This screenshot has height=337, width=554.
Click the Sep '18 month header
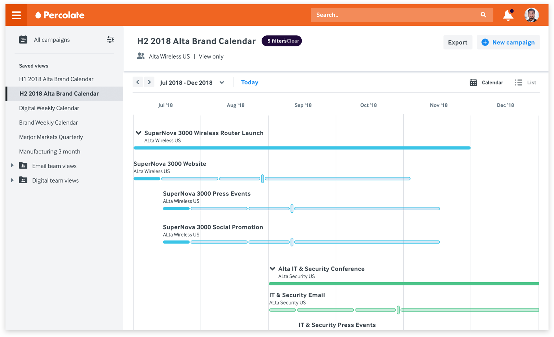pos(303,105)
